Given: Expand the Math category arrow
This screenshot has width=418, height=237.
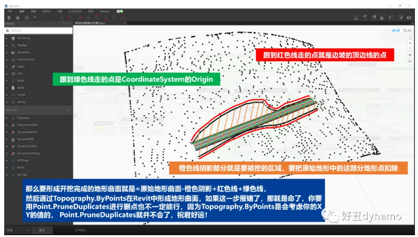Looking at the screenshot, I should point(7,81).
